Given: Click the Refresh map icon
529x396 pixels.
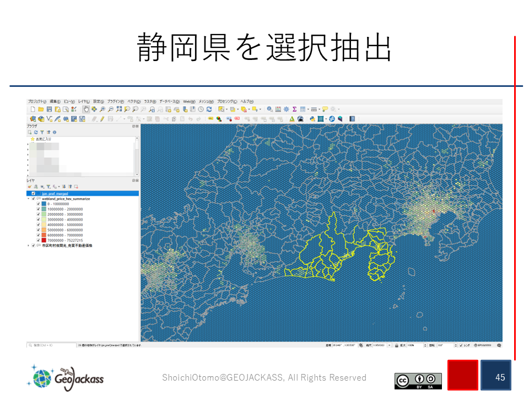Looking at the screenshot, I should click(209, 109).
